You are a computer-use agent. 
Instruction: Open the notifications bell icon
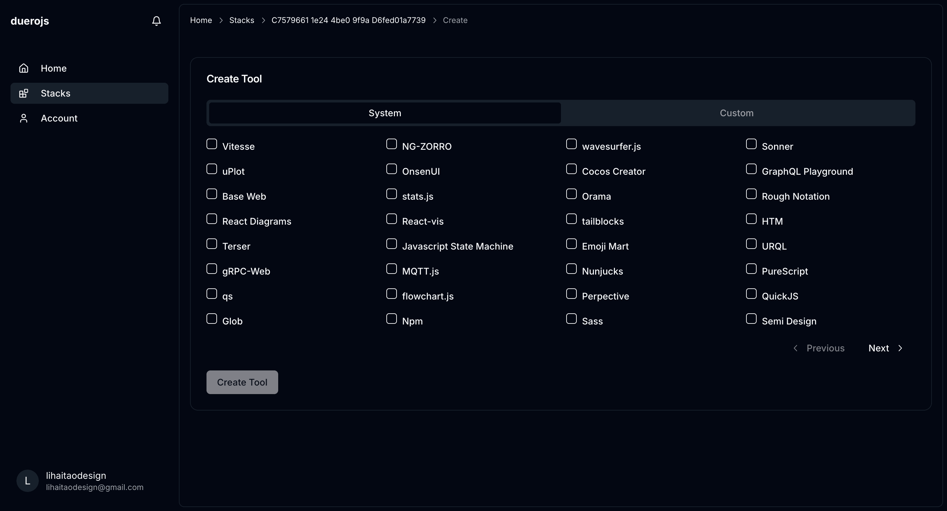156,21
